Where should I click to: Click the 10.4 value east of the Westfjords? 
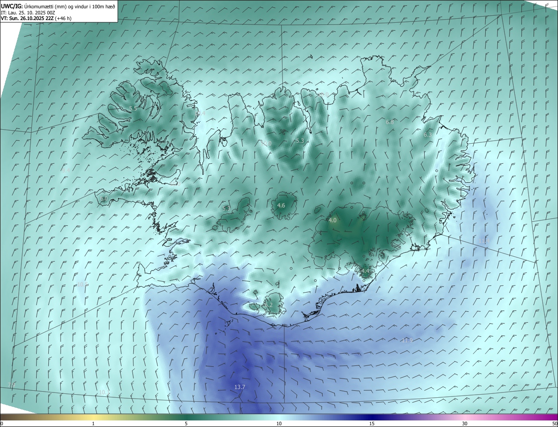[200, 113]
